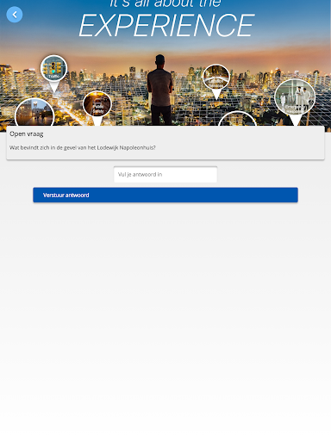Tap the partially hidden pin near the answer card
Screen dimensions: 331x441
pyautogui.click(x=237, y=119)
